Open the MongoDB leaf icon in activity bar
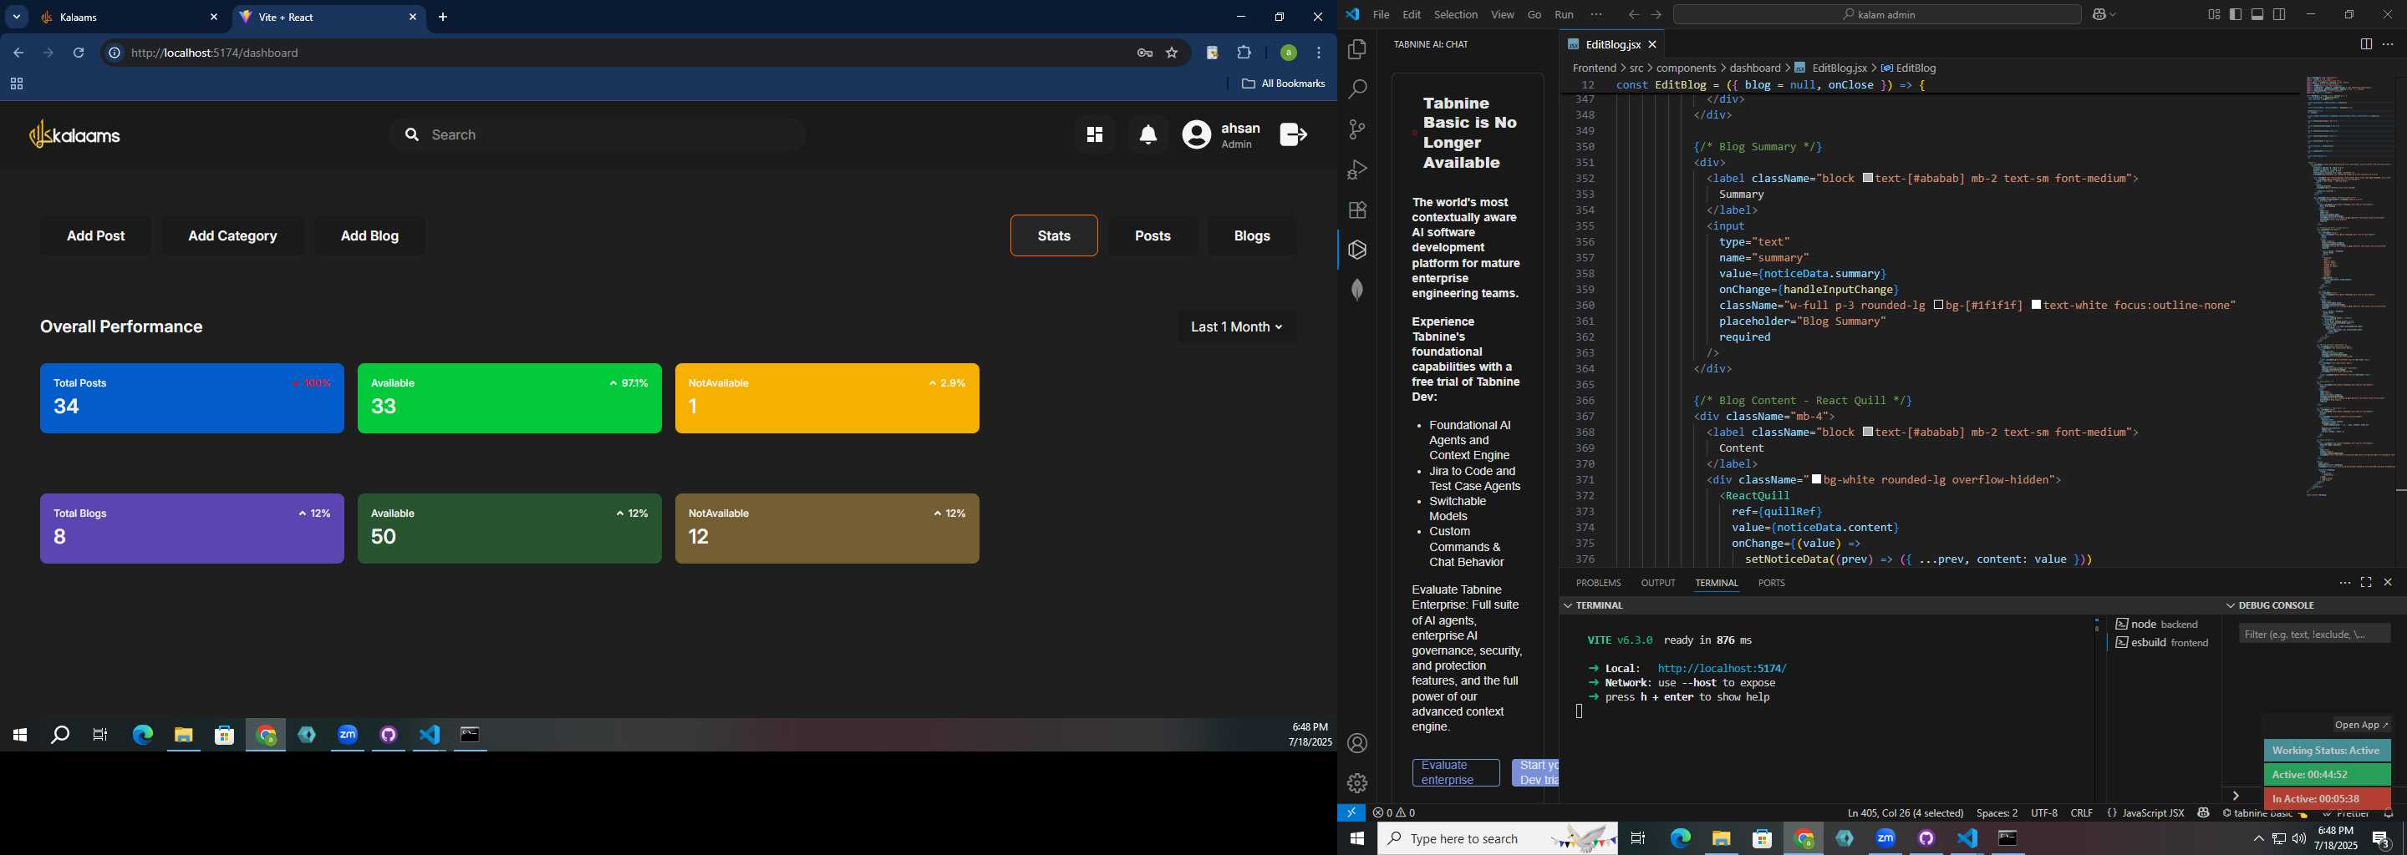 coord(1356,291)
